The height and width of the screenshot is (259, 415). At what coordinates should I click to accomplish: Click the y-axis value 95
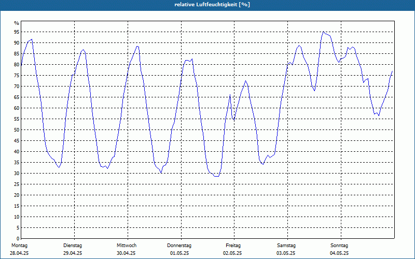tap(17, 32)
